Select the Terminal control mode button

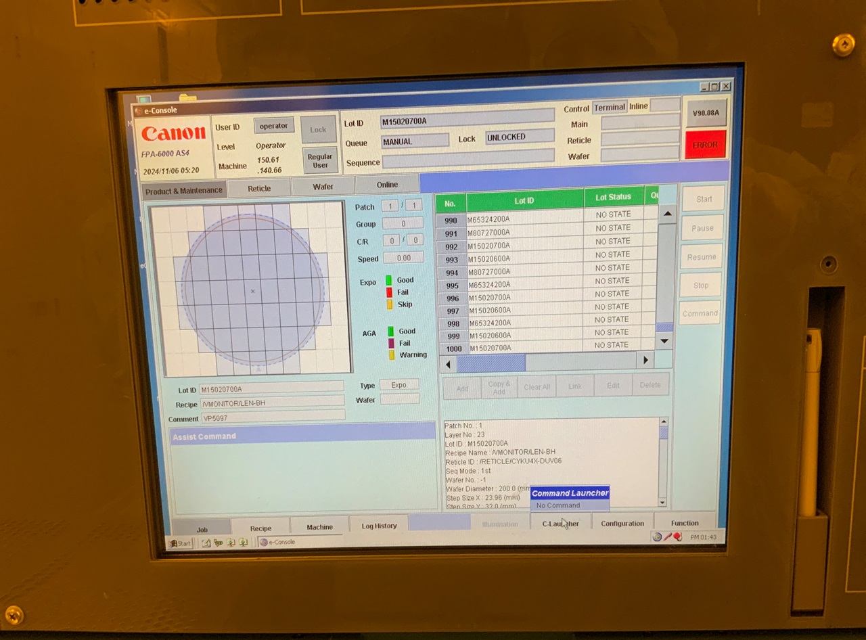click(x=610, y=108)
